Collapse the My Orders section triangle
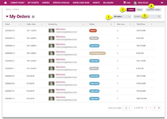 [7, 17]
